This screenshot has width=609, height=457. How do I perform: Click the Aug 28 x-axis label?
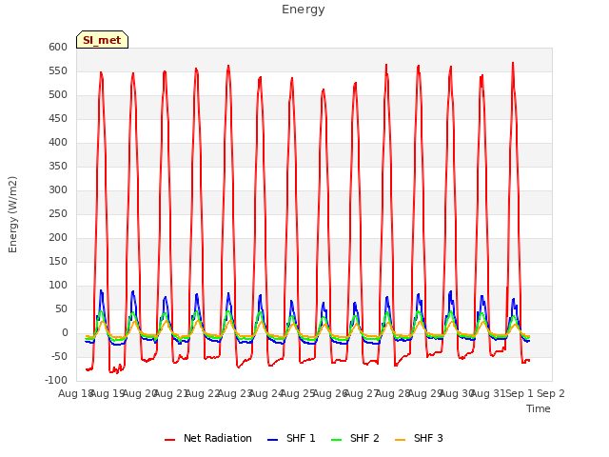[393, 393]
